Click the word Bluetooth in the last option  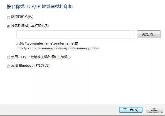tap(27, 66)
